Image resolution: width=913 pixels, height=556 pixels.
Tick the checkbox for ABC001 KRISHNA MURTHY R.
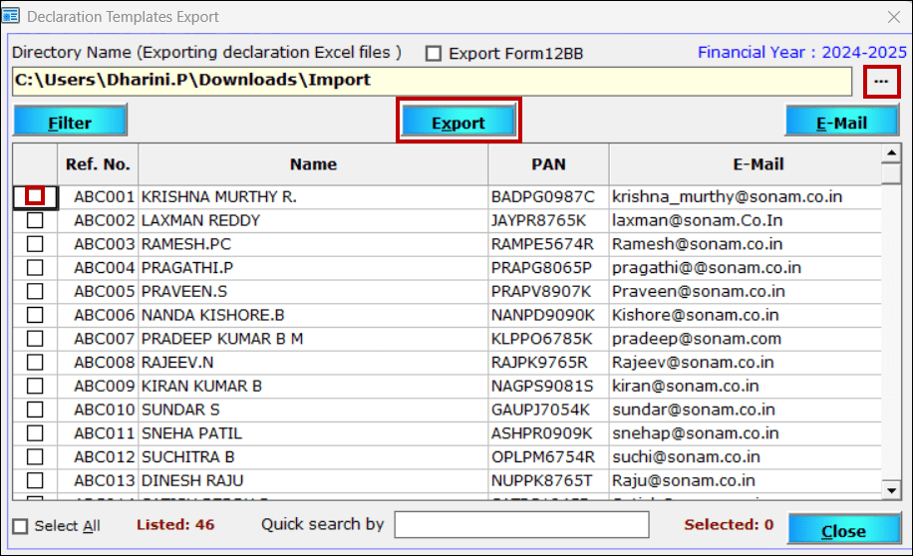35,196
